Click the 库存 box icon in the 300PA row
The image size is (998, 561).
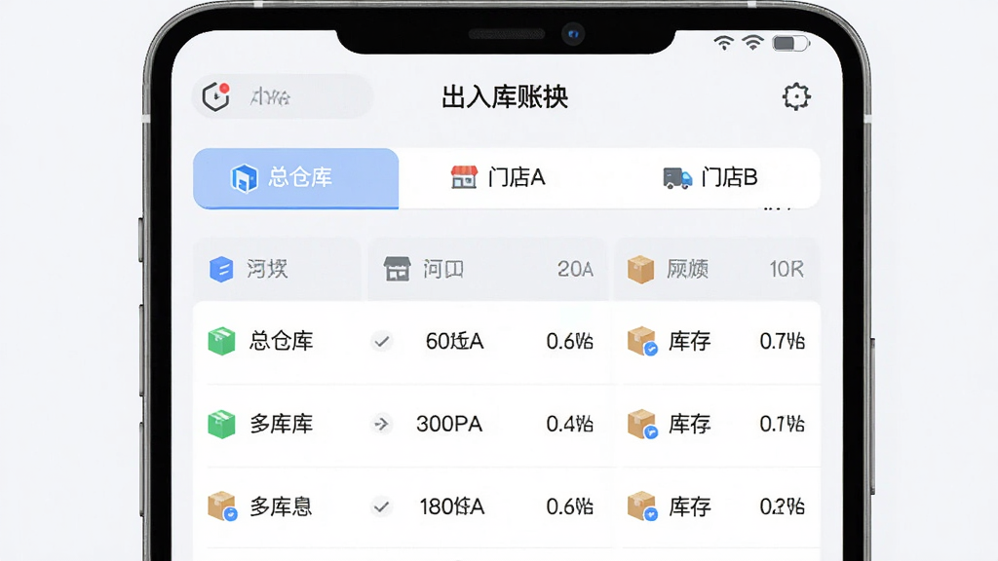pyautogui.click(x=642, y=424)
